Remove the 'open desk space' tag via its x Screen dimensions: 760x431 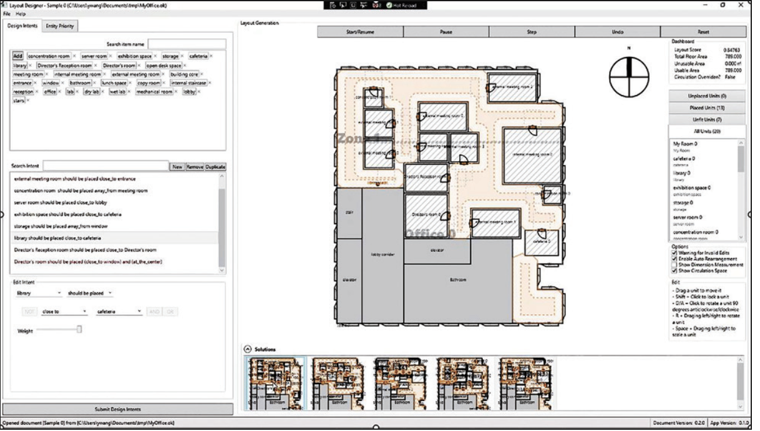click(x=186, y=65)
